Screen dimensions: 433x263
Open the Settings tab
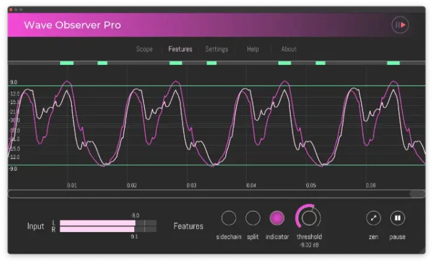coord(216,49)
